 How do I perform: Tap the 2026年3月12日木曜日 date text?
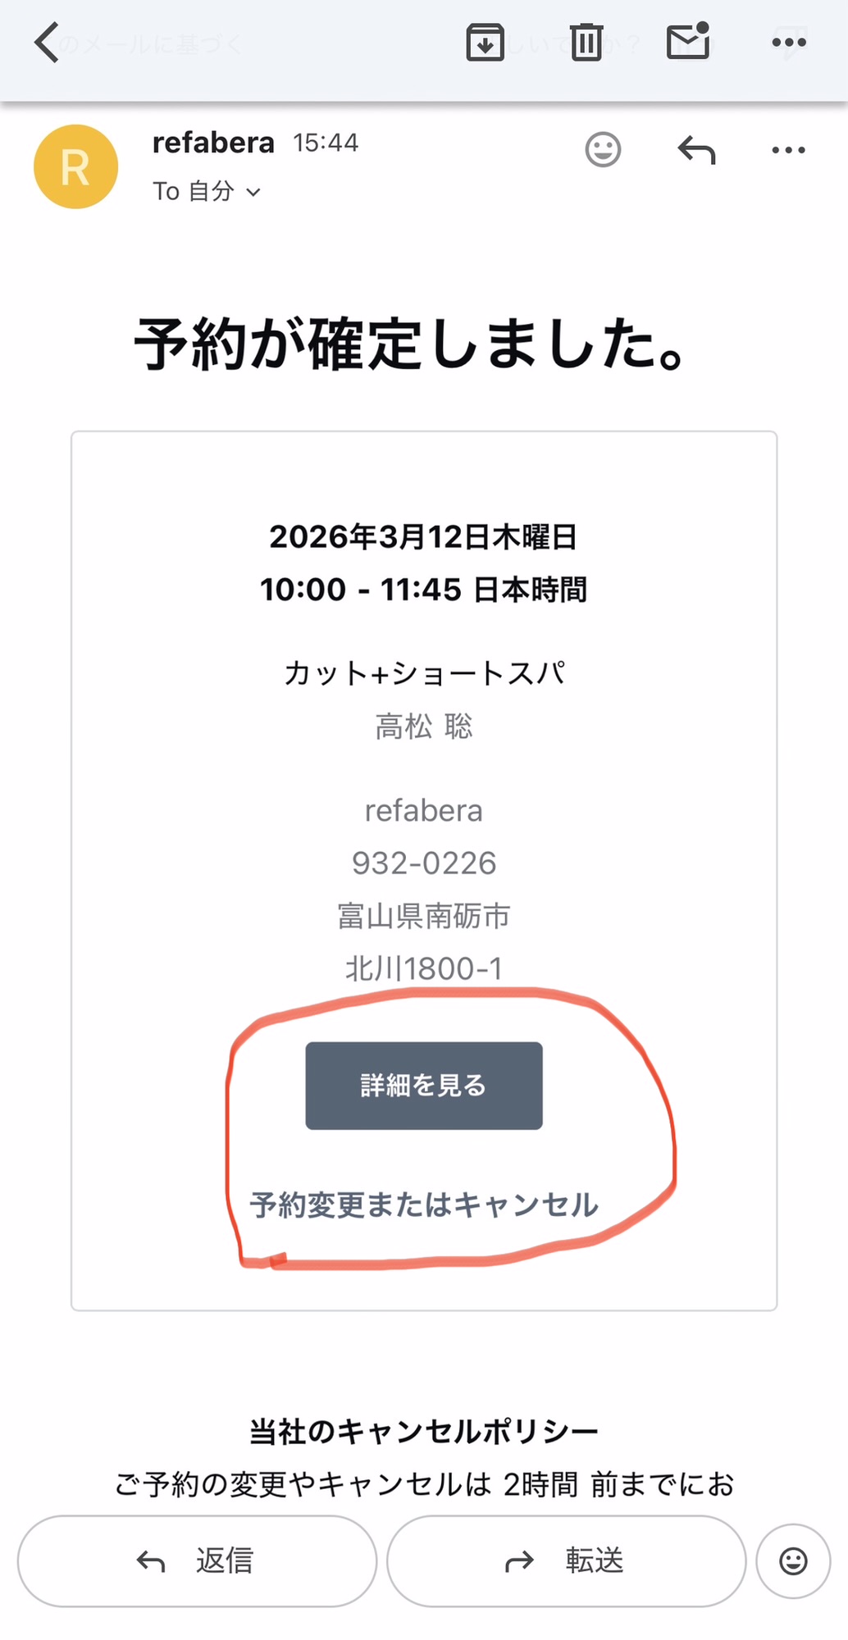pyautogui.click(x=424, y=537)
